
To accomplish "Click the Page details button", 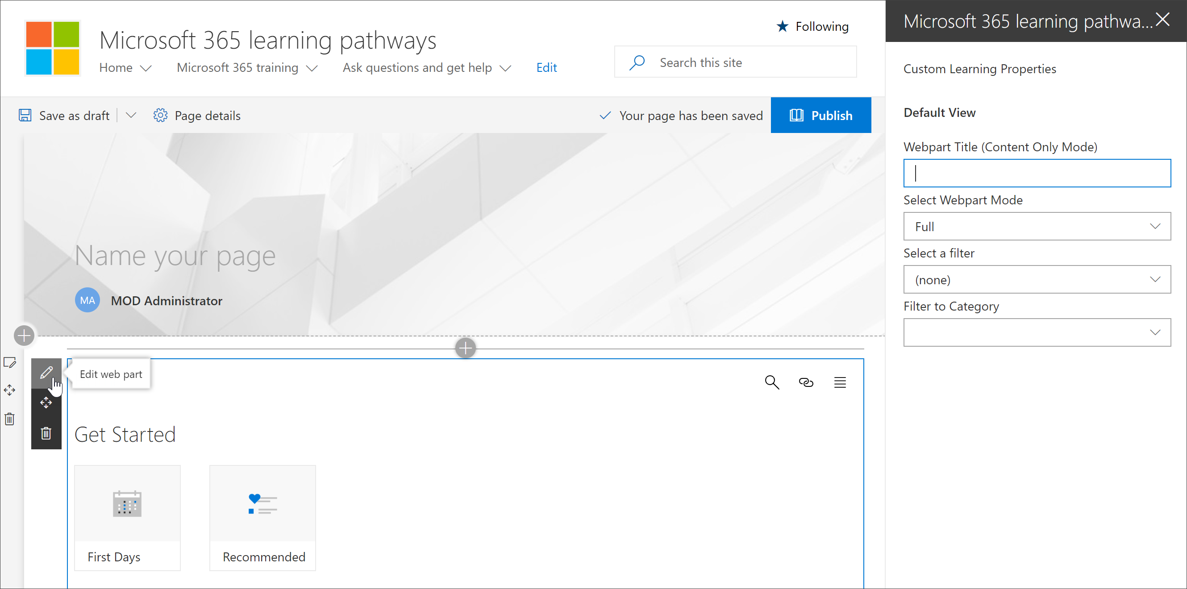I will tap(197, 115).
